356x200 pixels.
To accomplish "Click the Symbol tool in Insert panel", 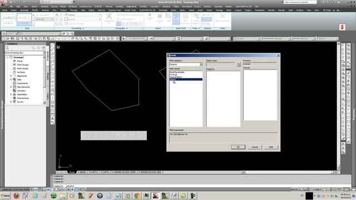I will 160,18.
